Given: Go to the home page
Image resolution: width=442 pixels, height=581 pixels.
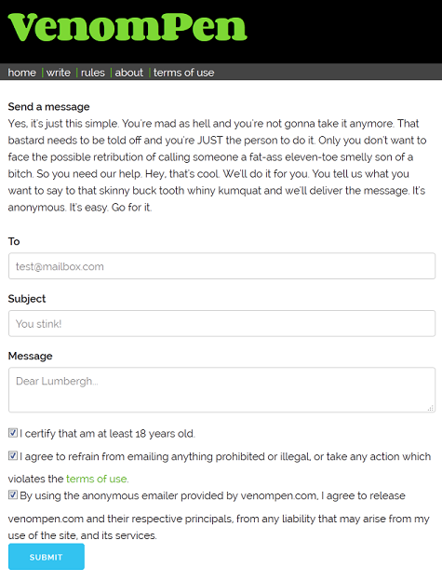Looking at the screenshot, I should [21, 73].
